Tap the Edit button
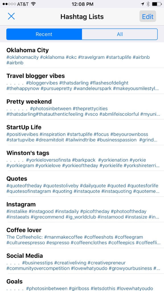The image size is (164, 291). 148,16
